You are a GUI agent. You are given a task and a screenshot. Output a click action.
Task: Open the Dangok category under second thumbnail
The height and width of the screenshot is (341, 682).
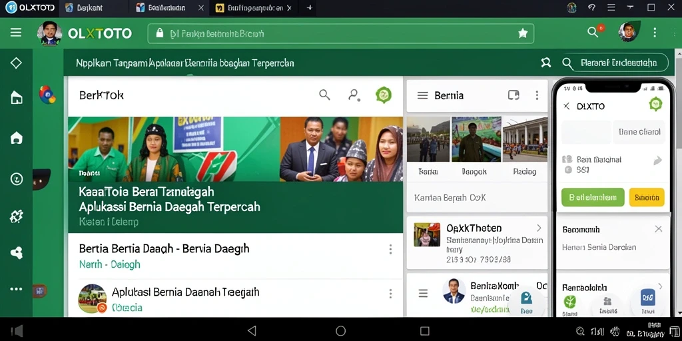coord(474,171)
